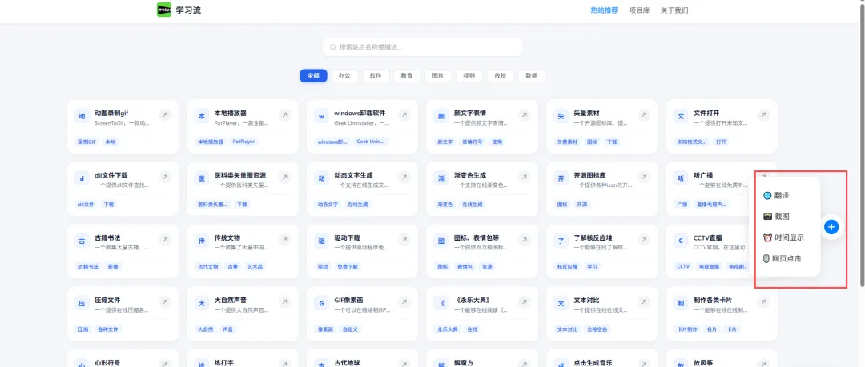Open the 动图录制gif card's arrow link icon
This screenshot has width=865, height=367.
[x=165, y=115]
